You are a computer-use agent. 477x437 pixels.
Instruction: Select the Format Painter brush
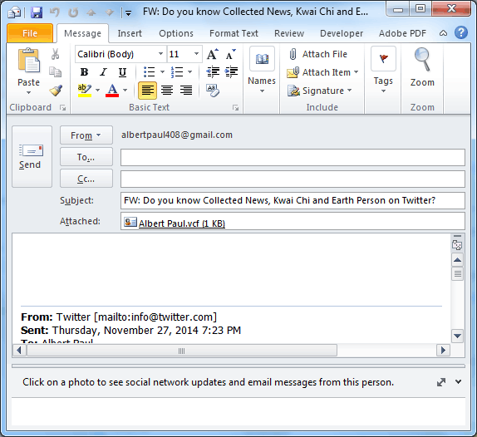point(56,91)
